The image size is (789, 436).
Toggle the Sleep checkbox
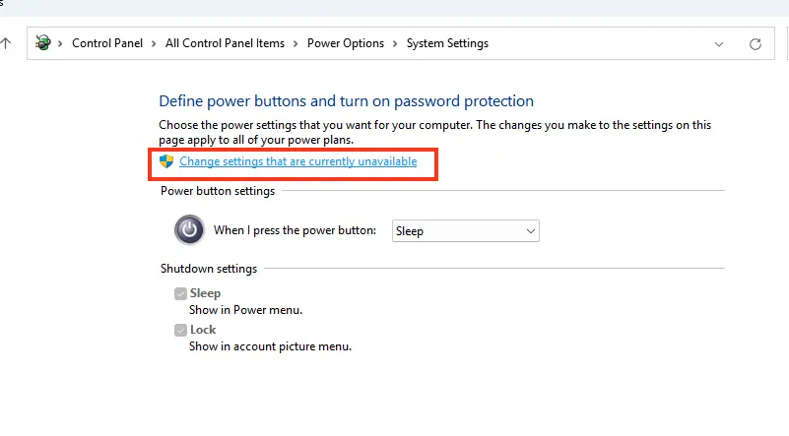click(x=180, y=293)
